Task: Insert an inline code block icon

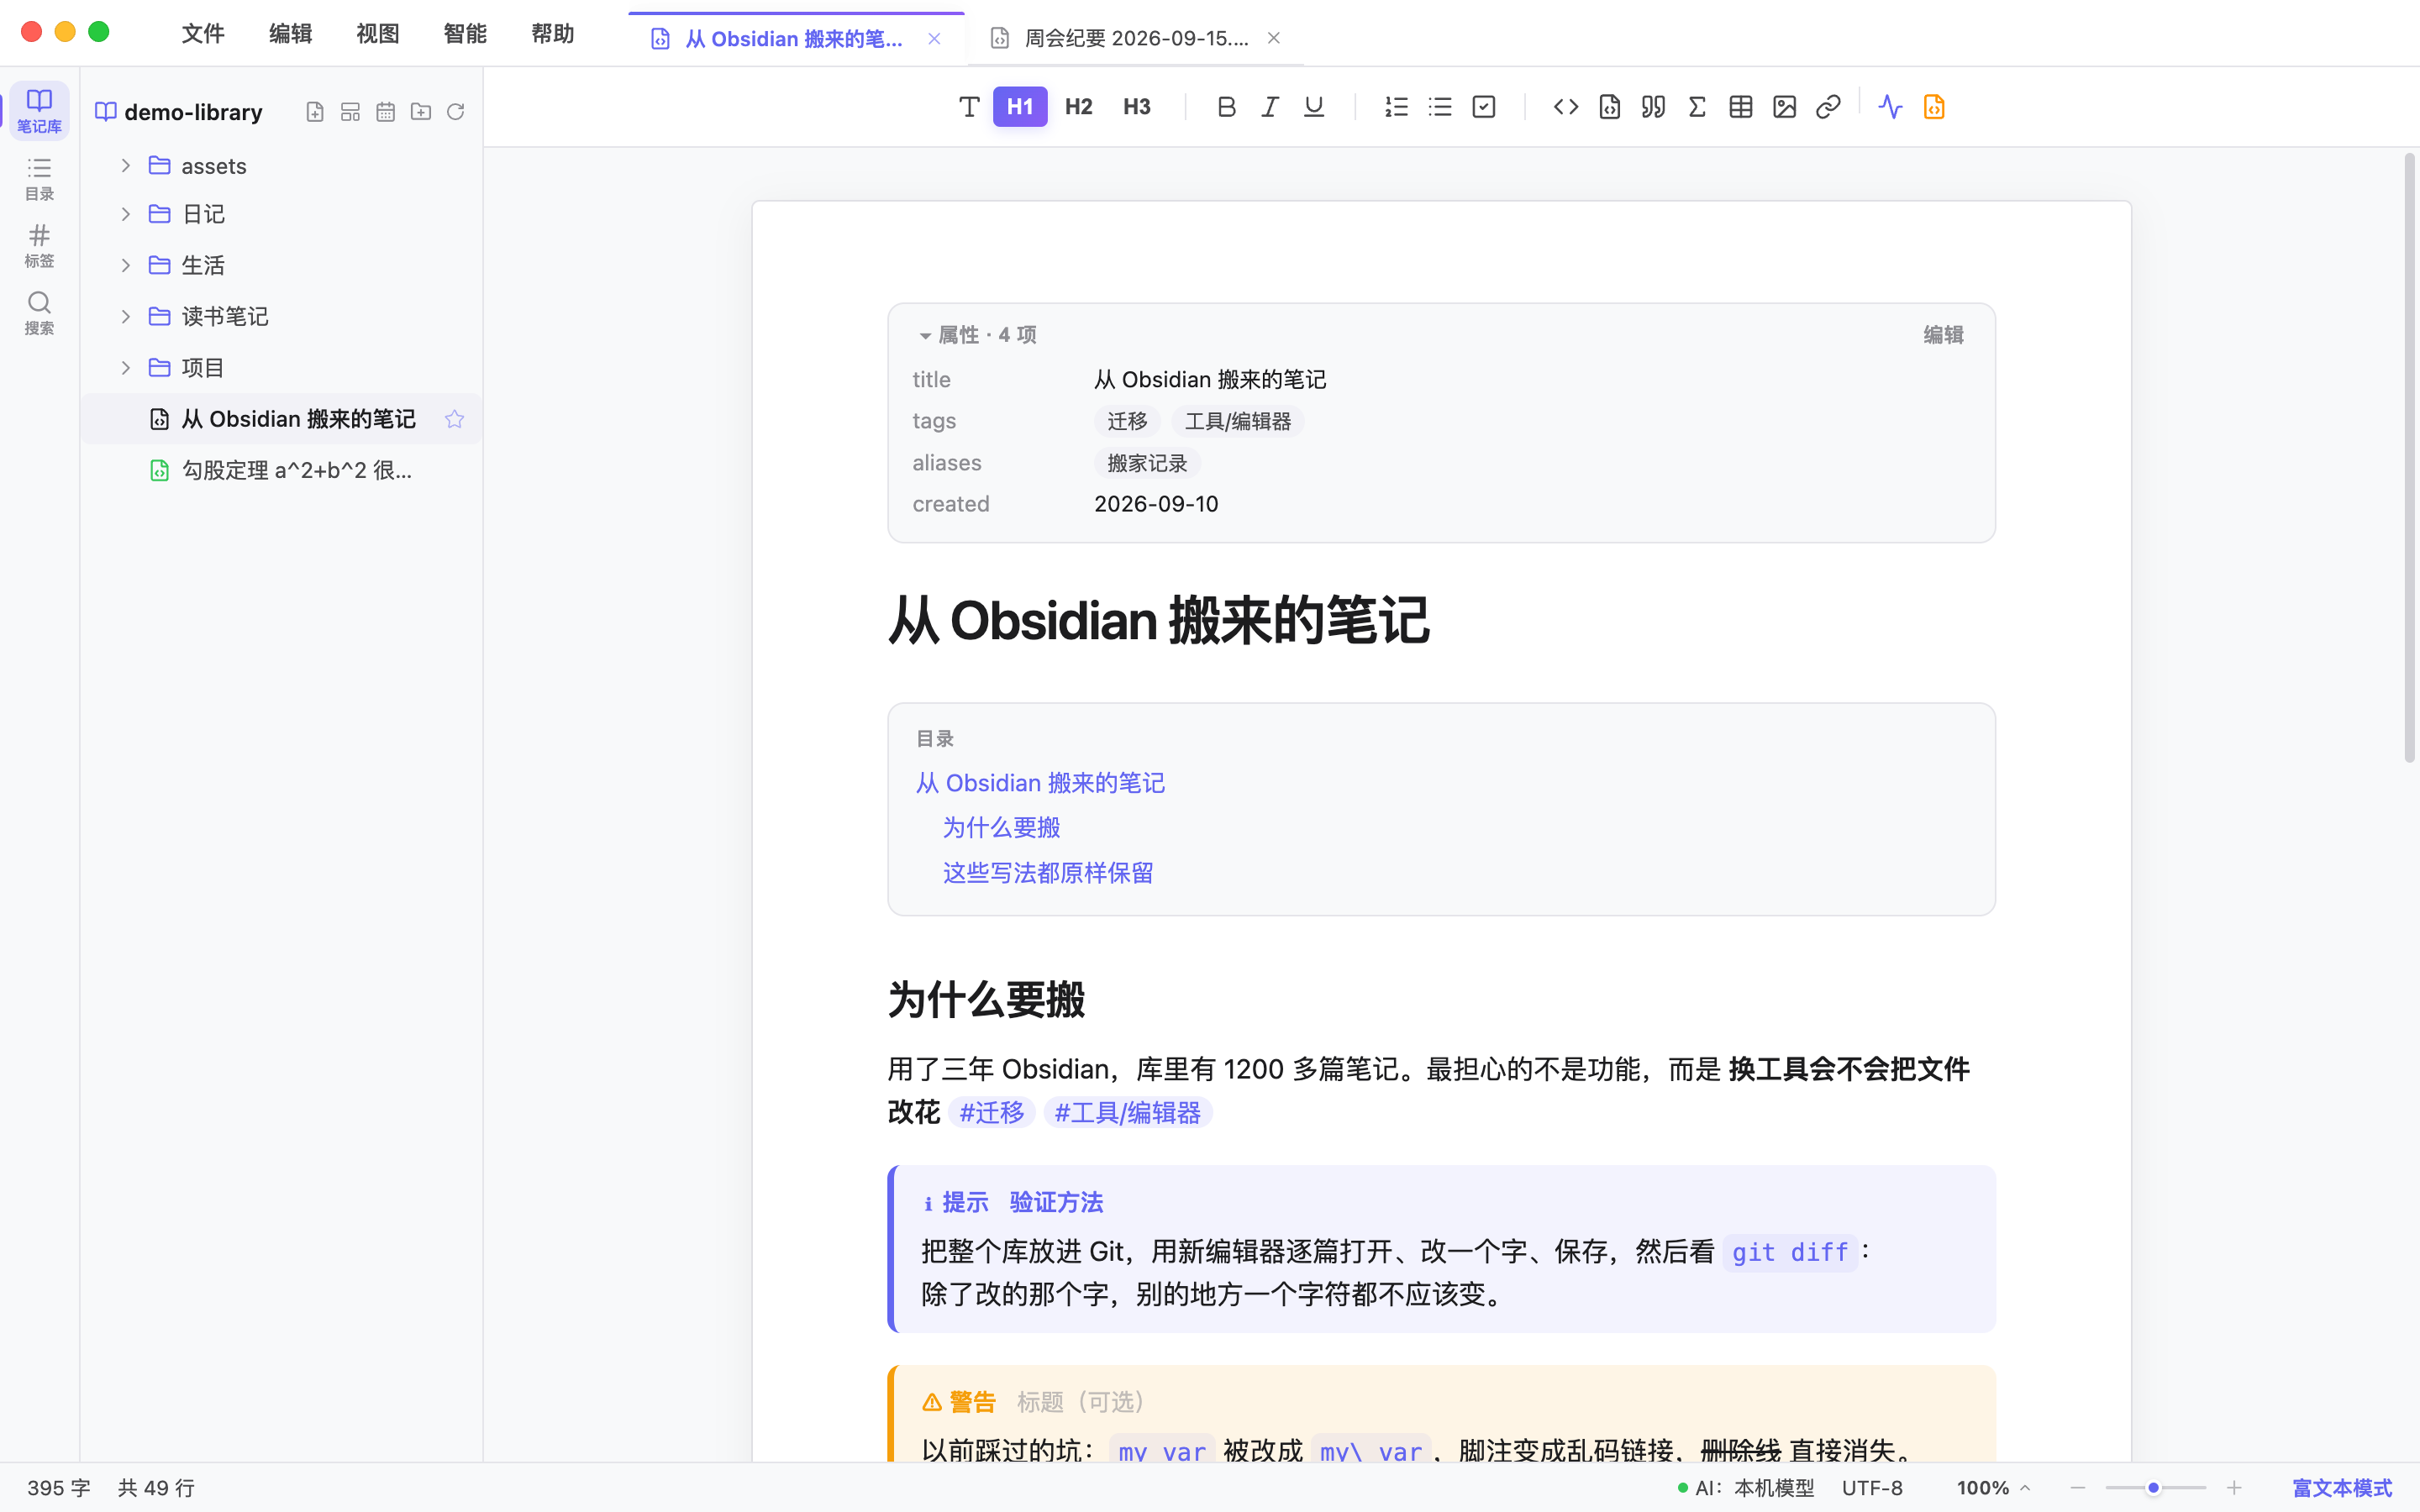Action: click(1566, 107)
